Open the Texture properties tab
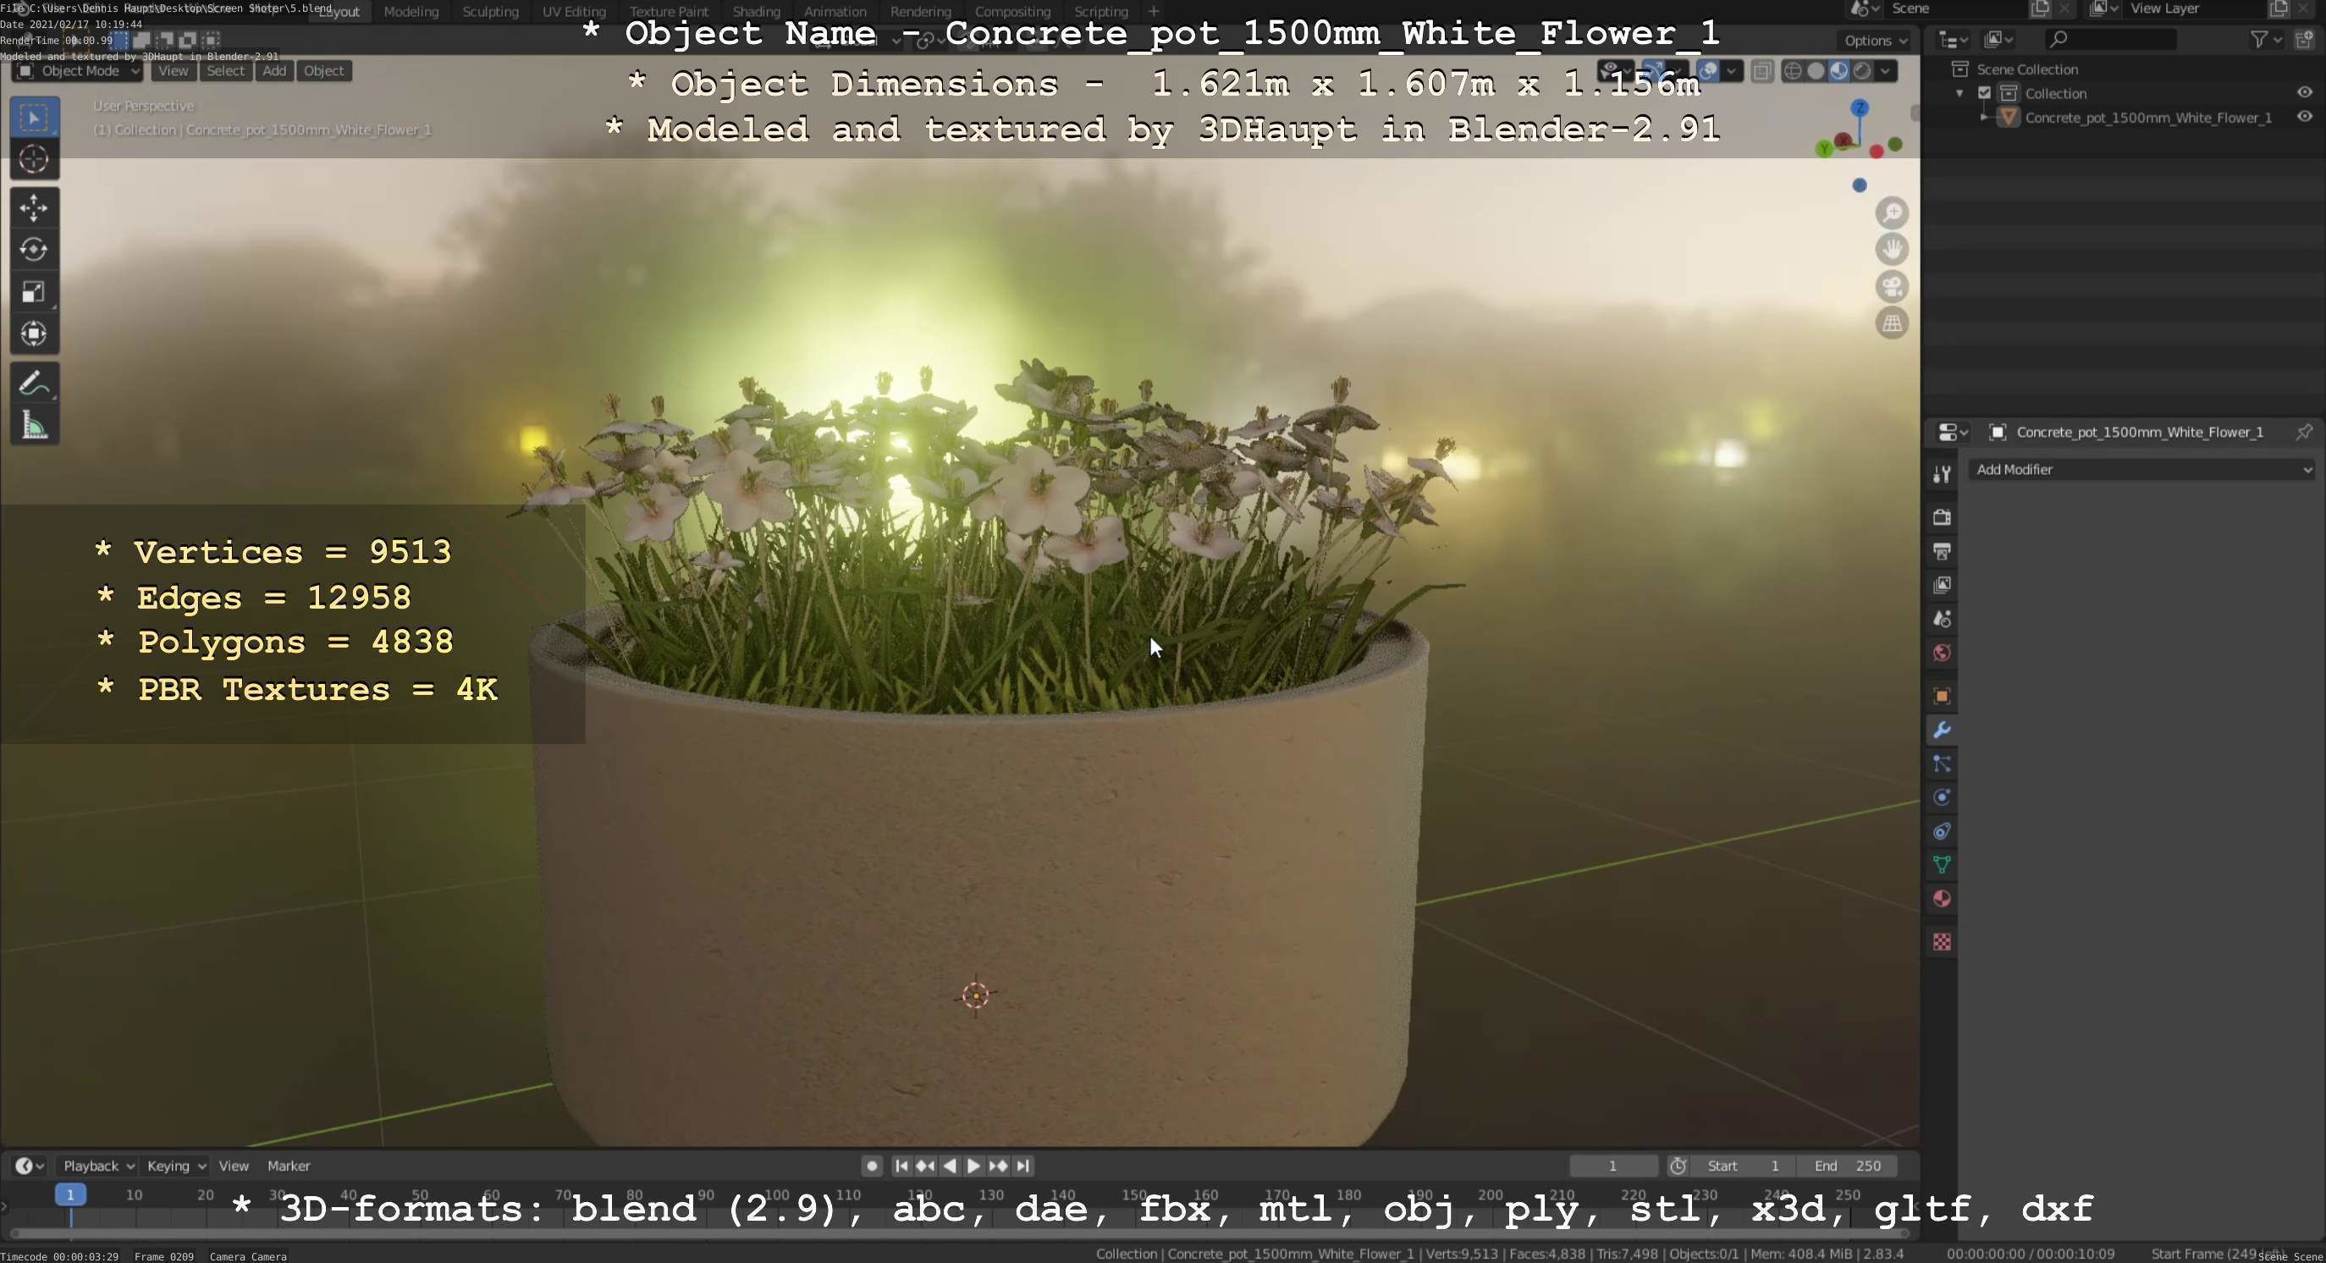The image size is (2326, 1263). click(x=1943, y=942)
